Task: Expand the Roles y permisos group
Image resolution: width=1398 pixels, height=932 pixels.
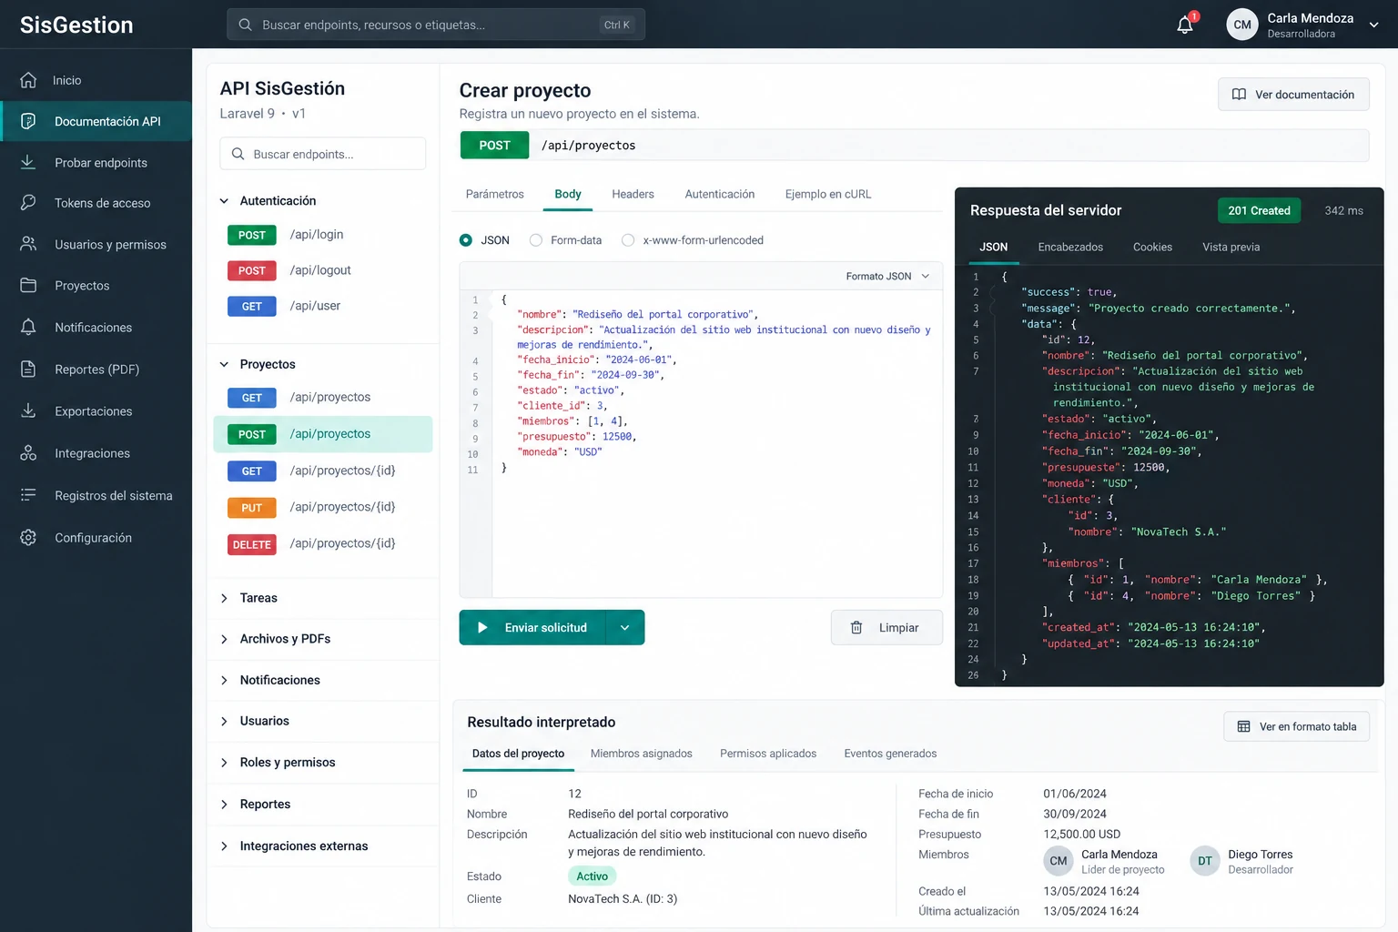Action: (x=224, y=763)
